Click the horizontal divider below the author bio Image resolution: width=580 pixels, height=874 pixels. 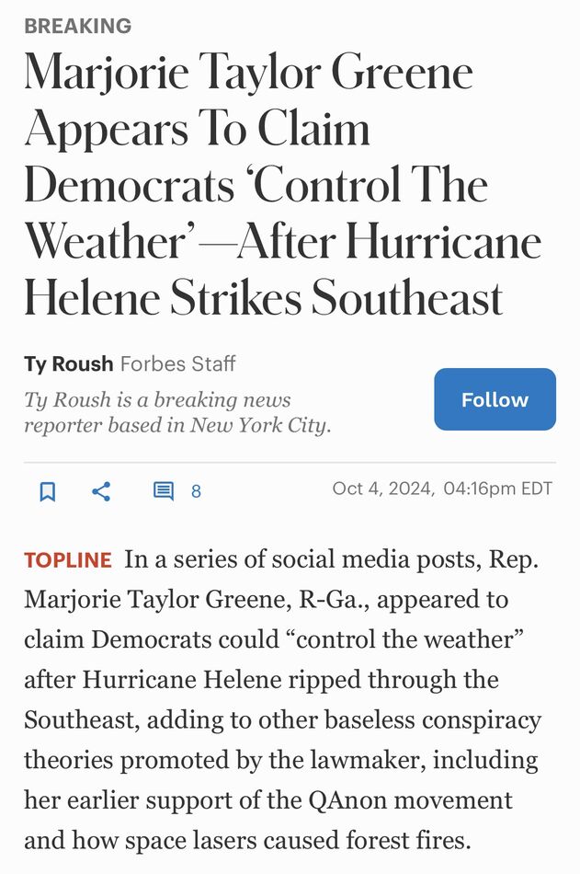(290, 462)
